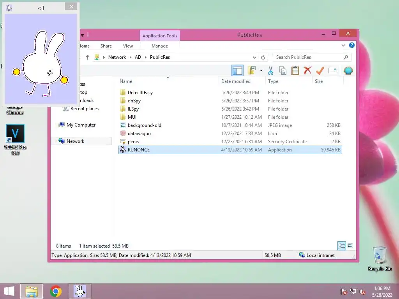Click Recent places in navigation pane
Image resolution: width=399 pixels, height=299 pixels.
[85, 109]
